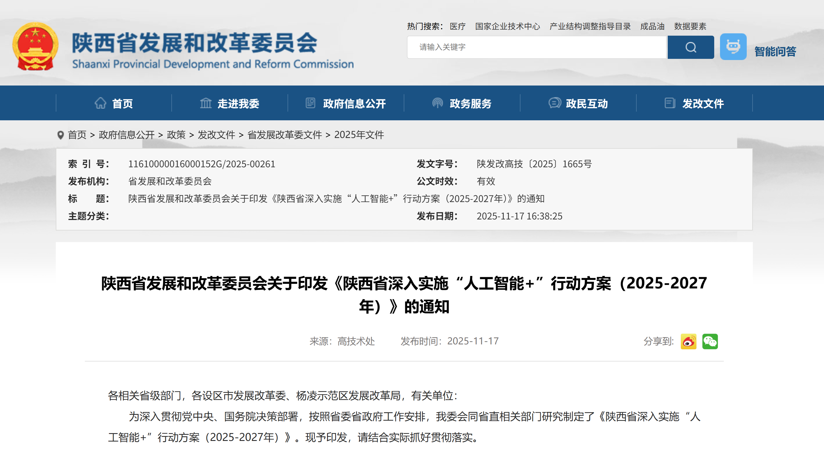Click inside the keyword search field
This screenshot has width=824, height=456.
[x=536, y=47]
